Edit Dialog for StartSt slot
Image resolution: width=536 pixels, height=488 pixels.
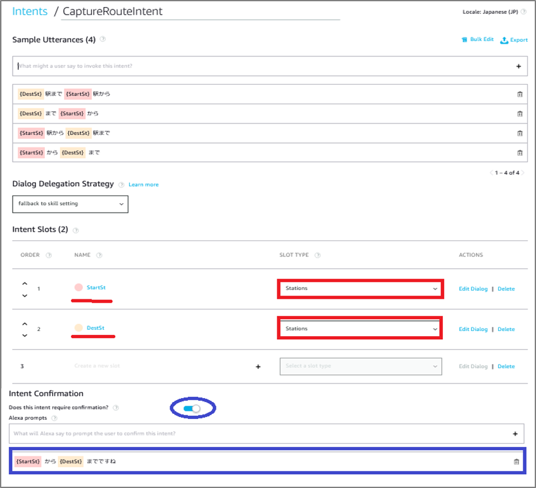click(x=473, y=289)
